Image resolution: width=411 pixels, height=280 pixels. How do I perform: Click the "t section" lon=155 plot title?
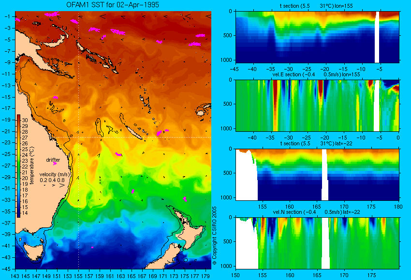[316, 6]
